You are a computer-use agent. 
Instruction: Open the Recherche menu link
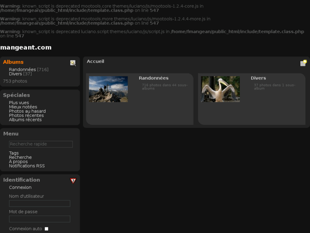20,157
